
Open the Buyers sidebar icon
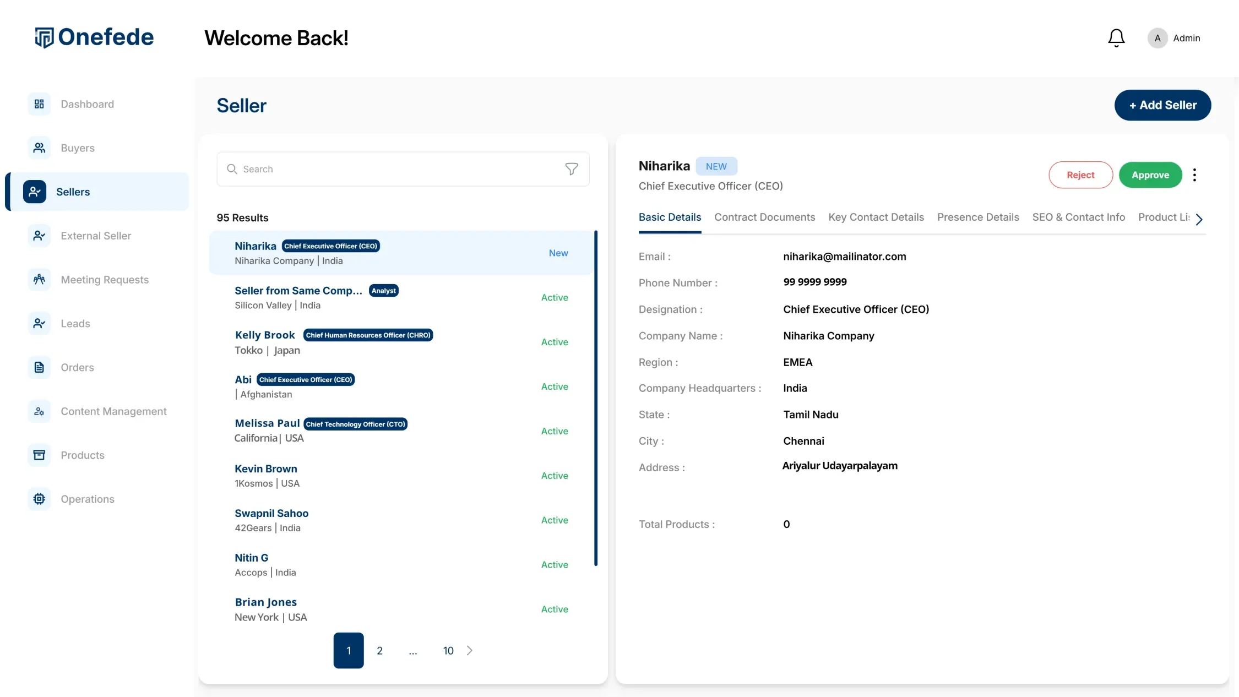pyautogui.click(x=39, y=148)
